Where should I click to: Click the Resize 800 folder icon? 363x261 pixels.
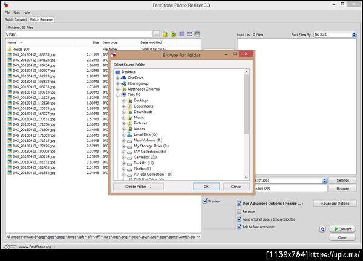(x=10, y=49)
